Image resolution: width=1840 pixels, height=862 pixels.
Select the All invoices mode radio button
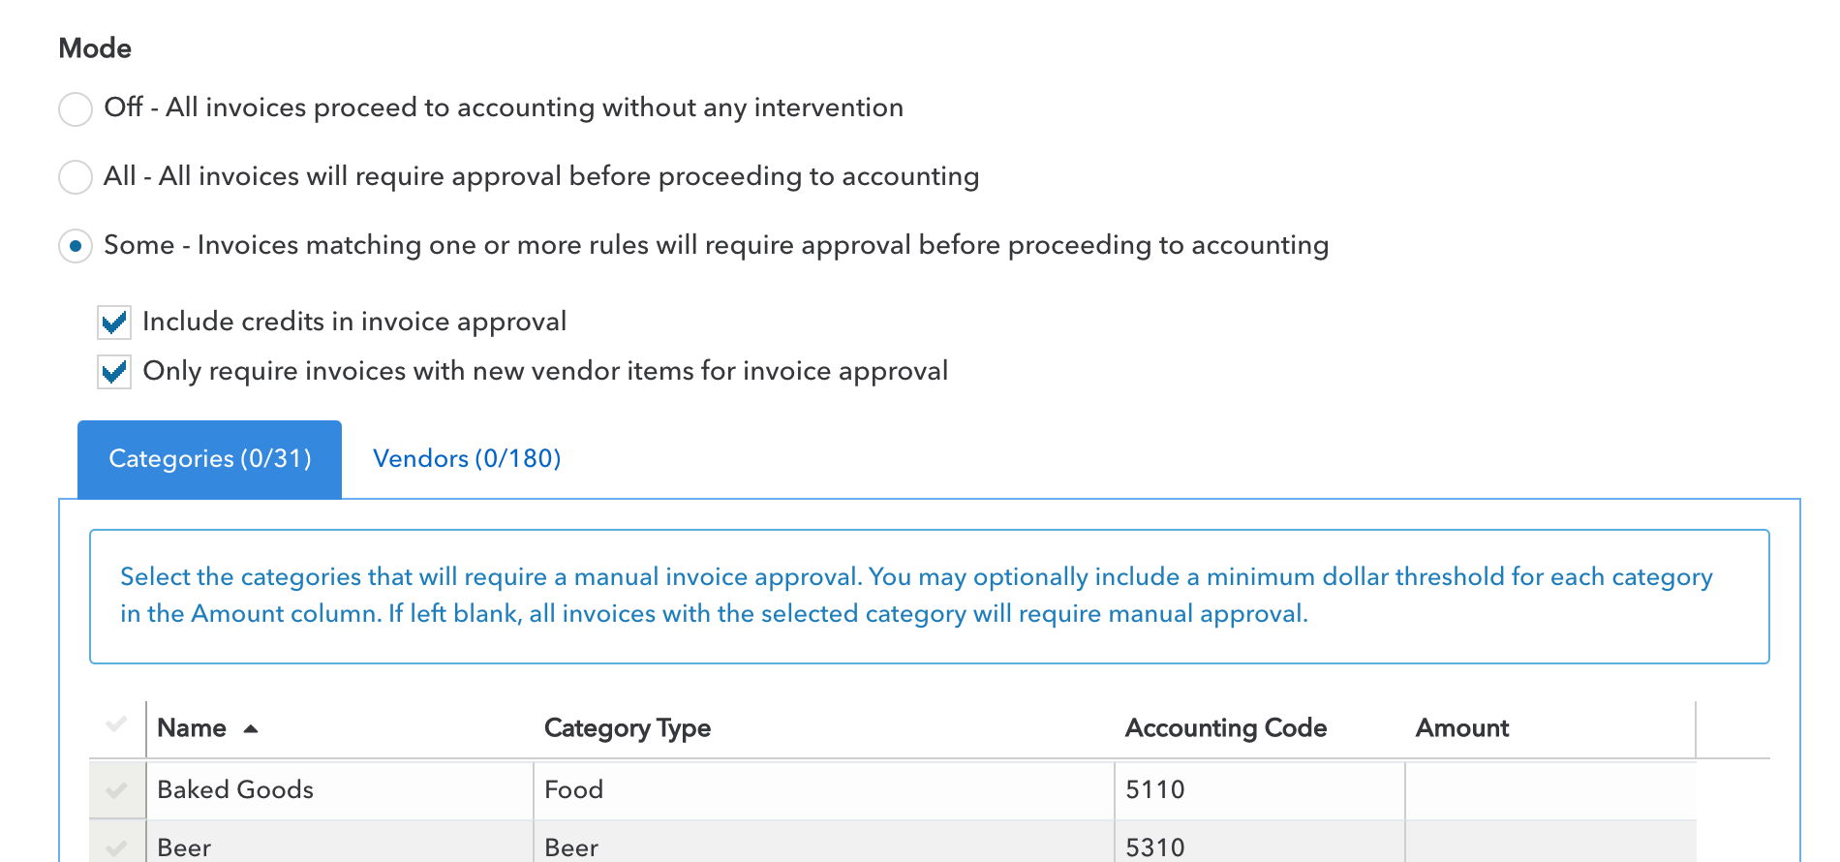[76, 177]
